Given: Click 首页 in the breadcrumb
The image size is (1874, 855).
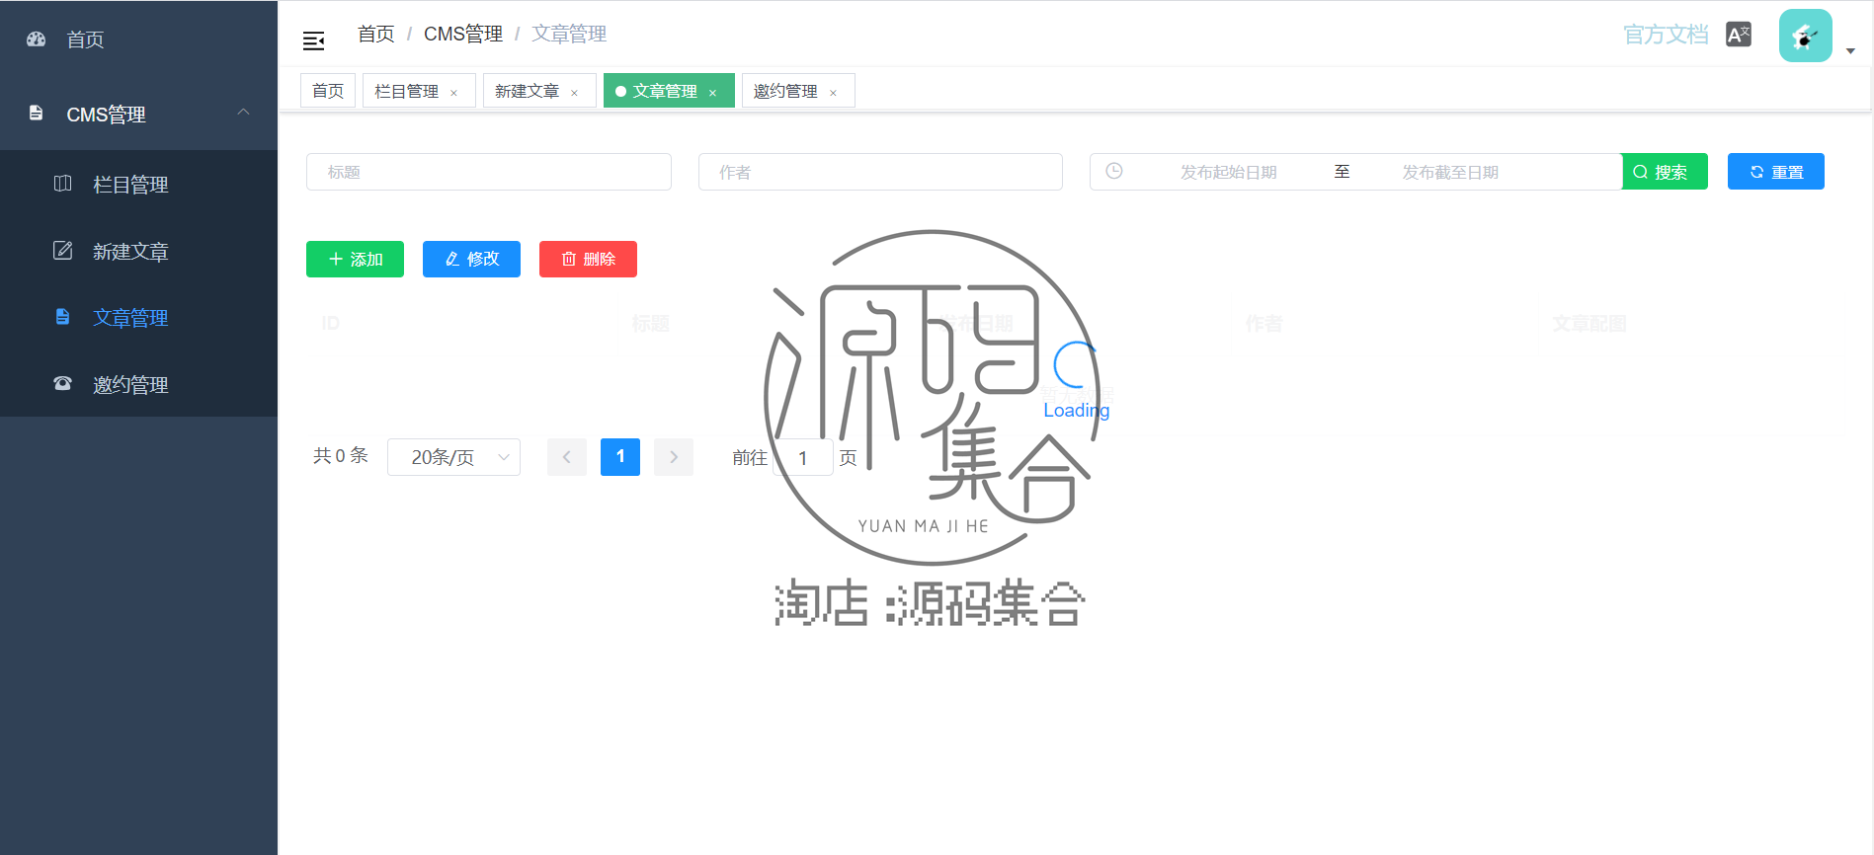Looking at the screenshot, I should click(x=376, y=34).
